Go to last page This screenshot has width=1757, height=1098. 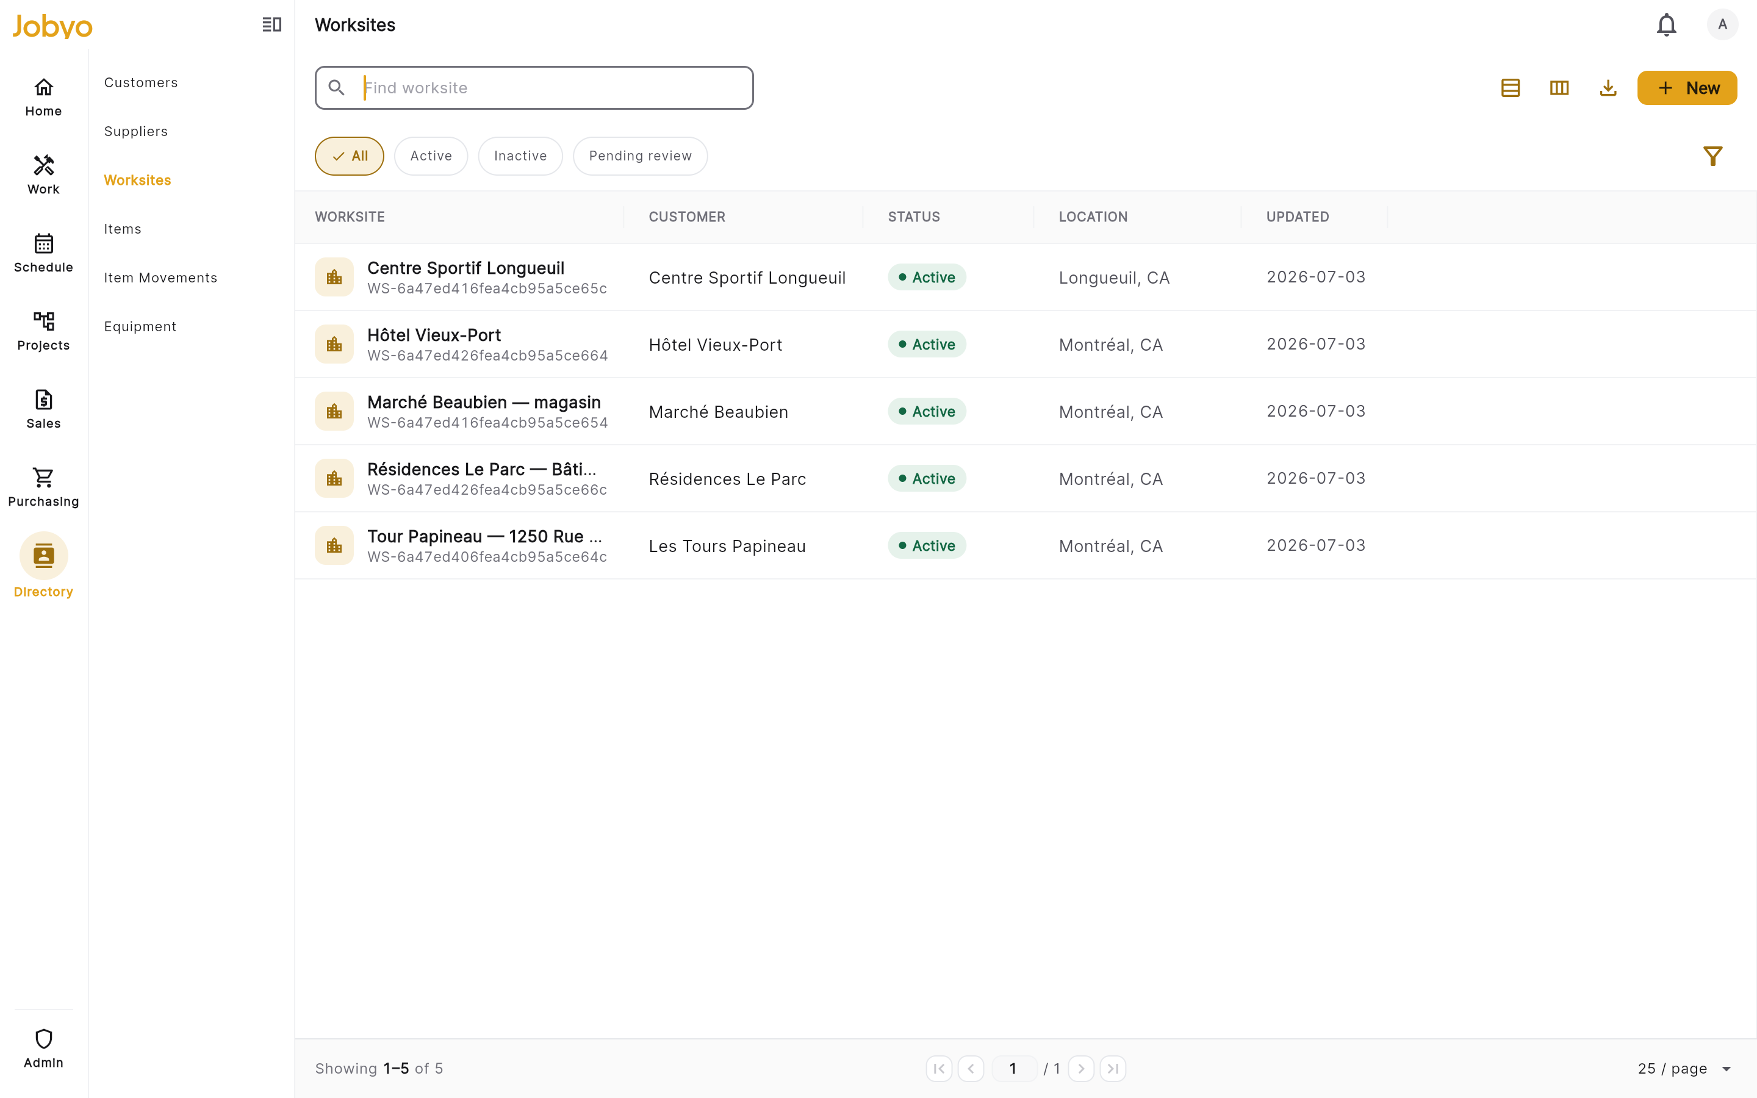click(x=1113, y=1068)
